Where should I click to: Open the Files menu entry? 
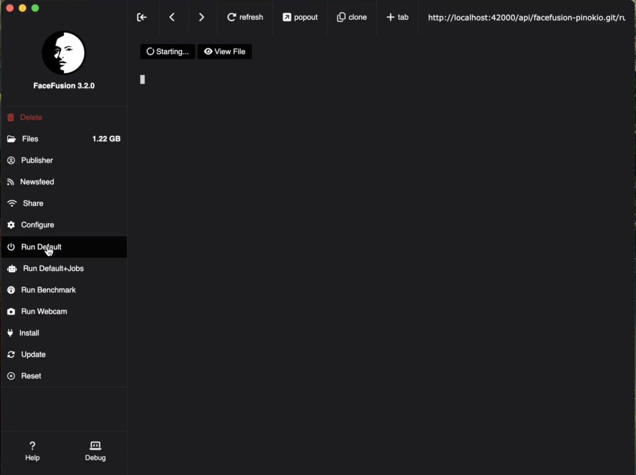[x=64, y=139]
